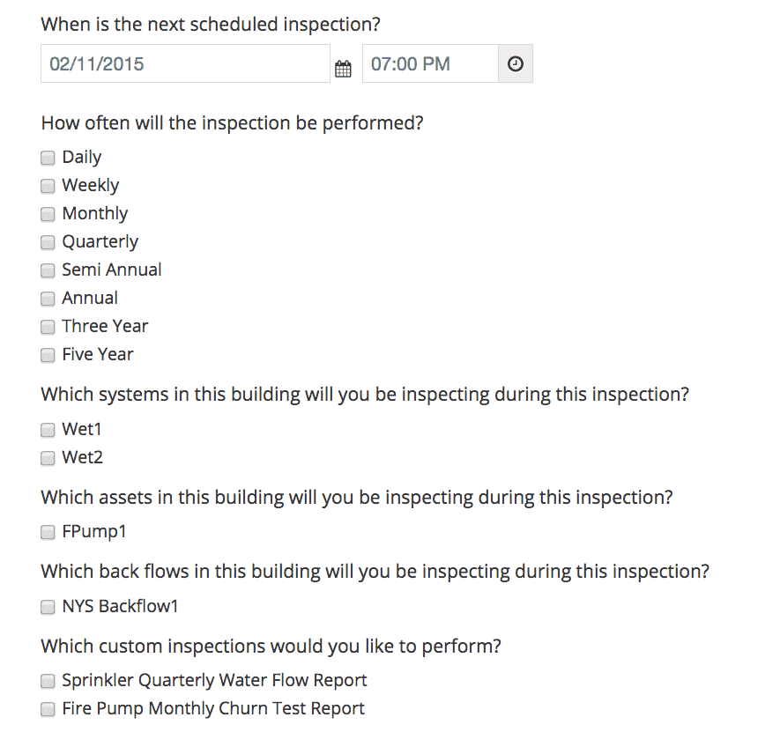
Task: Select the Monthly checkbox
Action: point(48,215)
